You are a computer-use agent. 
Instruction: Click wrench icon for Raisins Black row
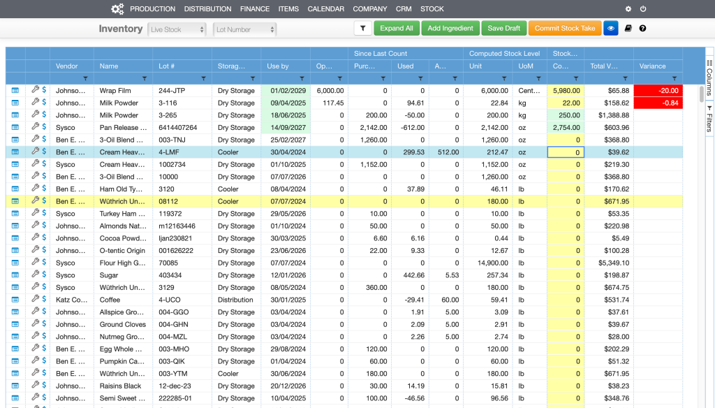35,385
